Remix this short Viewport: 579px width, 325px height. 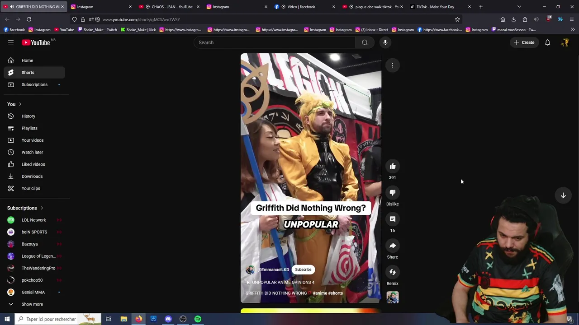pyautogui.click(x=393, y=272)
